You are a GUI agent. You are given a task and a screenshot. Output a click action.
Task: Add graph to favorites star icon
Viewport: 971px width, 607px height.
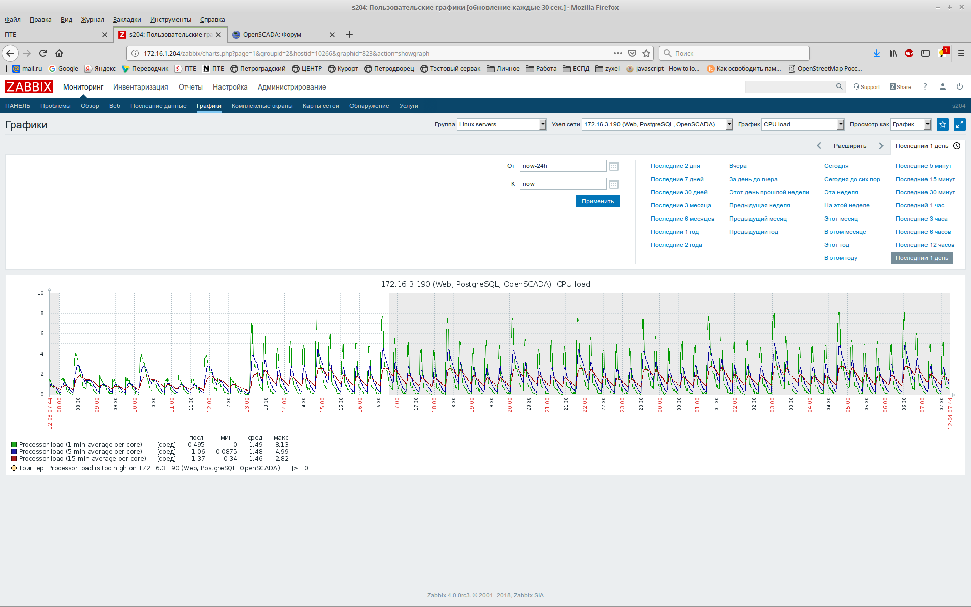942,124
